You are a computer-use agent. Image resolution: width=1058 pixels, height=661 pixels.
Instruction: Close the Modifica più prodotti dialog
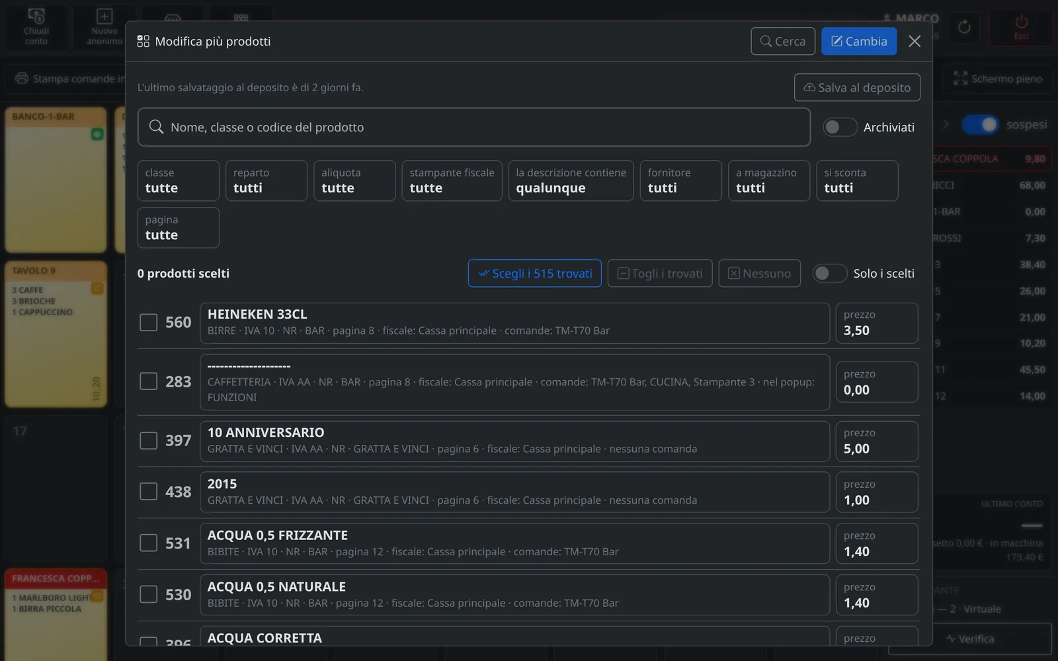click(x=915, y=41)
